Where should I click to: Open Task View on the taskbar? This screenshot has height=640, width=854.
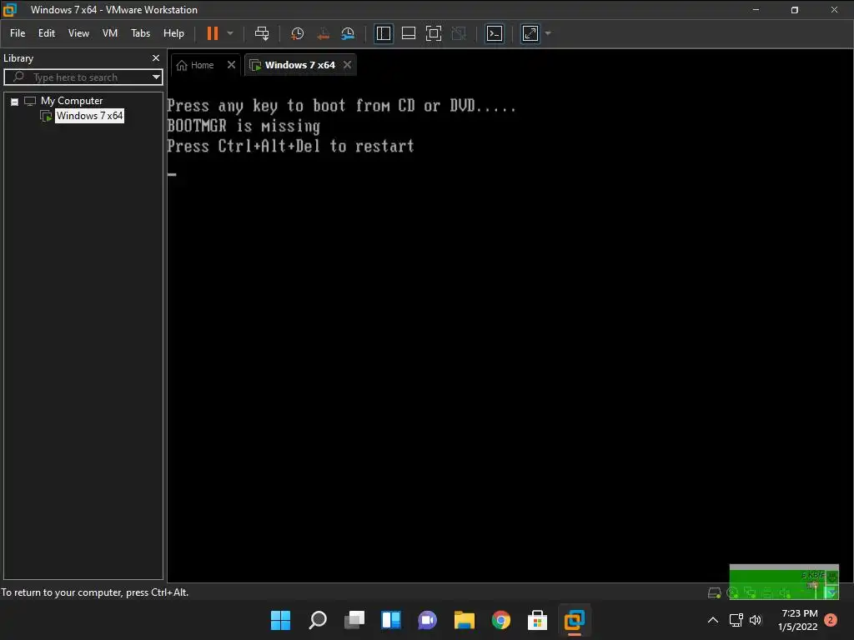pyautogui.click(x=354, y=620)
